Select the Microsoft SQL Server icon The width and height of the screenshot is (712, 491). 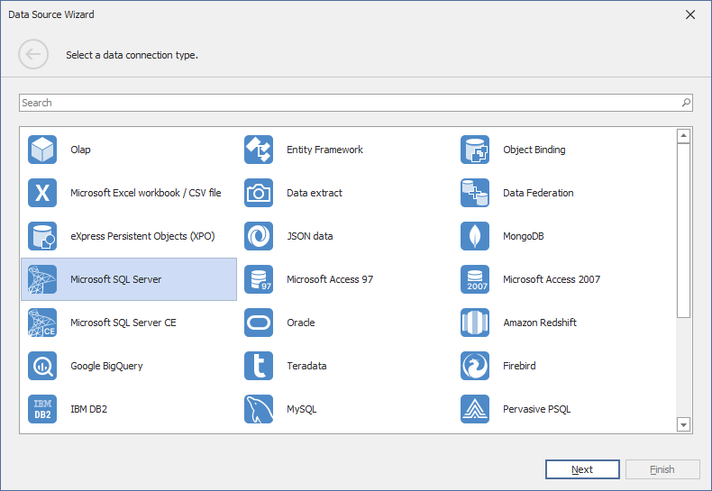pyautogui.click(x=42, y=279)
